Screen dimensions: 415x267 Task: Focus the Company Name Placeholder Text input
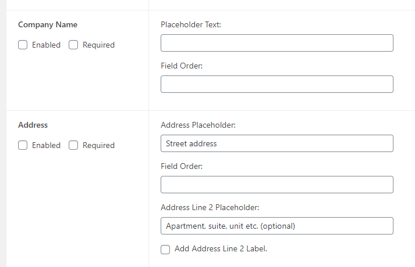276,43
